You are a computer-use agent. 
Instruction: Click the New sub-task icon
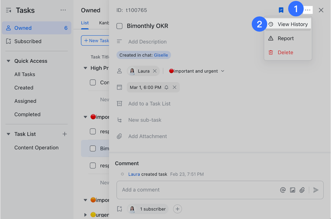(x=119, y=120)
